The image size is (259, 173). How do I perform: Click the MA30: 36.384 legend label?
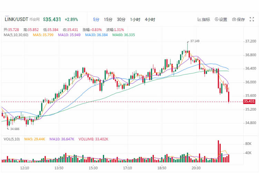[x=96, y=35]
